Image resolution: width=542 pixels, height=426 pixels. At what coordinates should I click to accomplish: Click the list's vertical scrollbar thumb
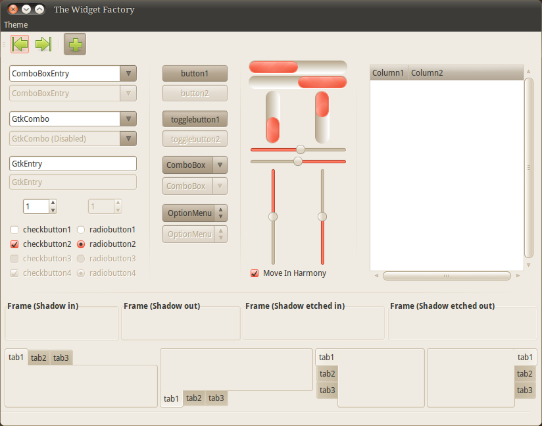pos(529,168)
